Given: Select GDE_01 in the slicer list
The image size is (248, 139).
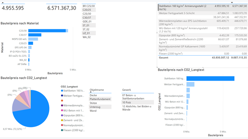Looking at the screenshot, I should (89, 22).
